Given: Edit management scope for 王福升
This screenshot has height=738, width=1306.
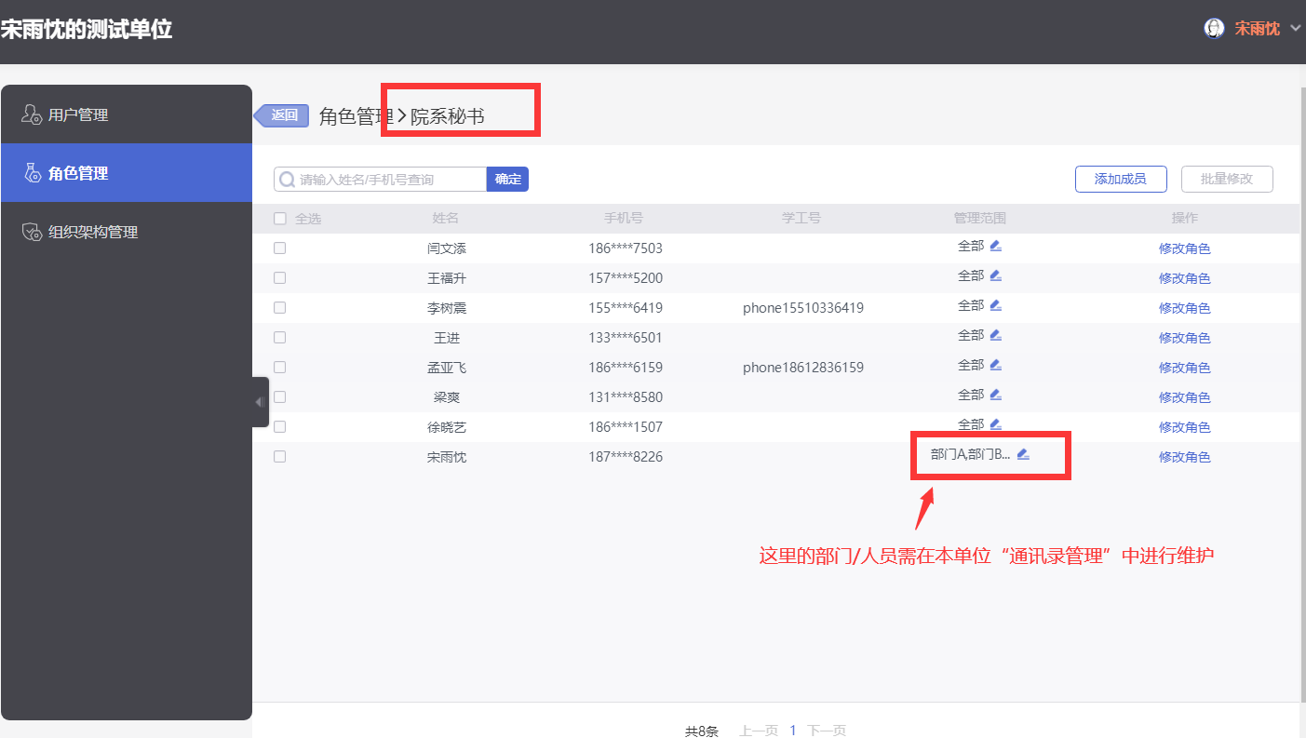Looking at the screenshot, I should click(995, 275).
